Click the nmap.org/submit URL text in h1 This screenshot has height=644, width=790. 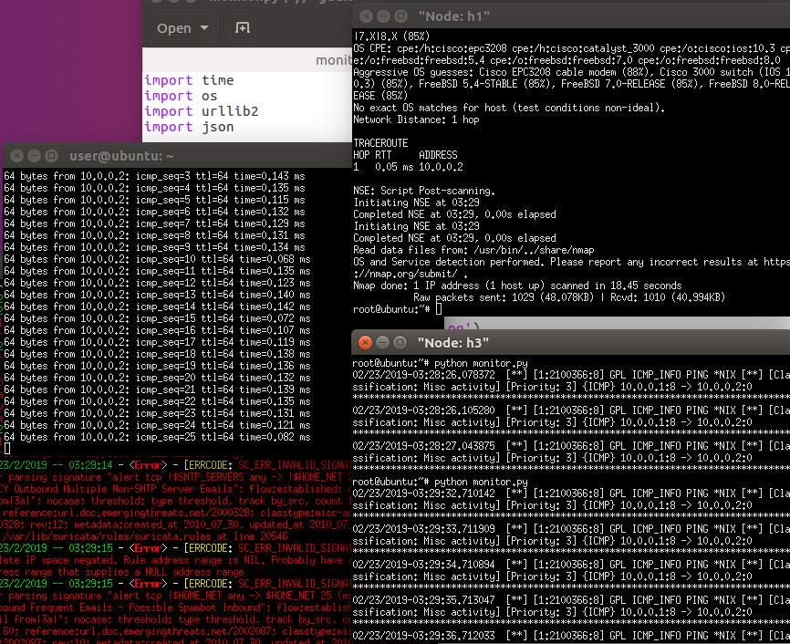point(411,275)
